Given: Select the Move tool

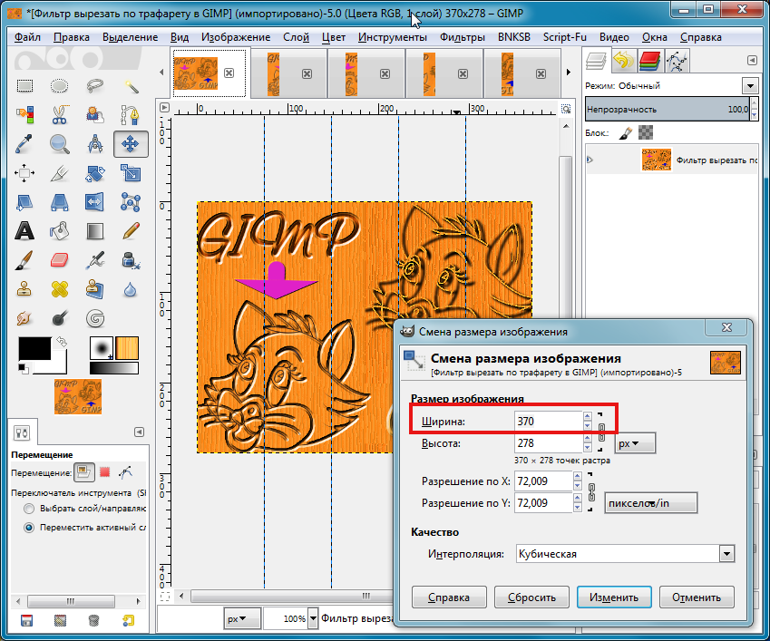Looking at the screenshot, I should 131,144.
